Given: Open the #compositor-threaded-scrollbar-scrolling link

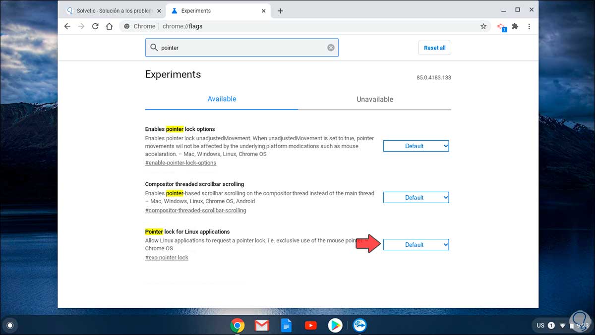Looking at the screenshot, I should 195,210.
